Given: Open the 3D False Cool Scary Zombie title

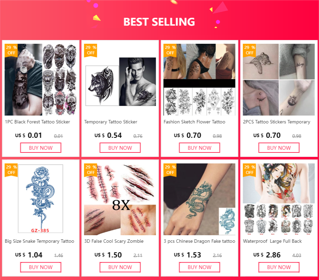Looking at the screenshot, I should coord(114,241).
